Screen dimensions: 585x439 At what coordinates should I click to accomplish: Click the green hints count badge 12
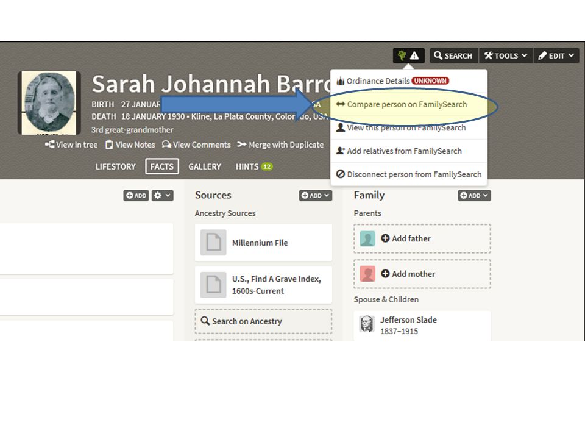[267, 166]
